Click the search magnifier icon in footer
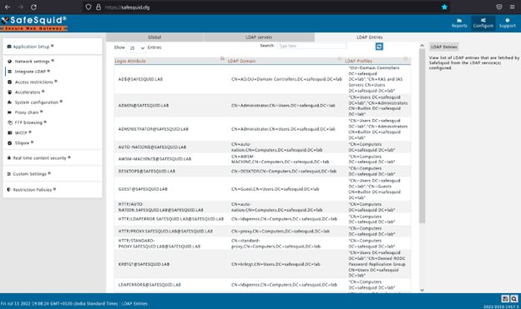This screenshot has height=309, width=521. pyautogui.click(x=514, y=299)
